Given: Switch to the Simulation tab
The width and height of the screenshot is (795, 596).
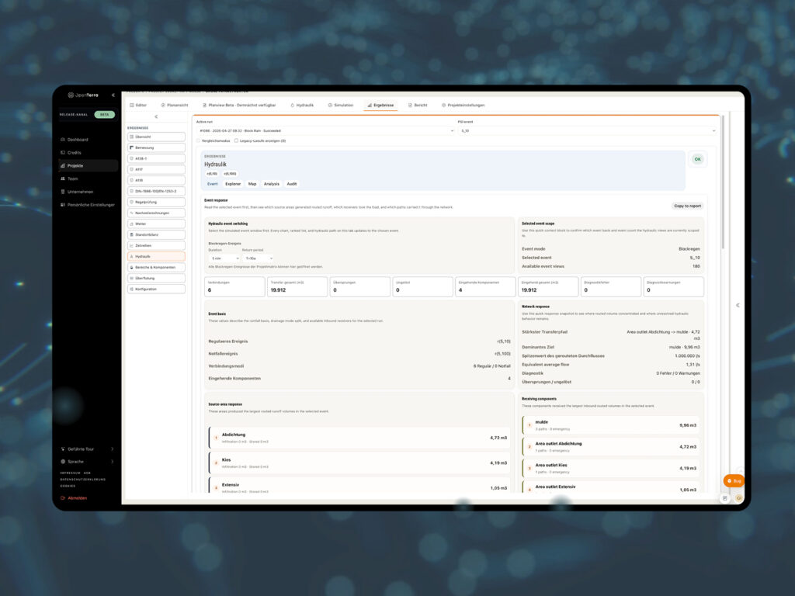Looking at the screenshot, I should (340, 105).
